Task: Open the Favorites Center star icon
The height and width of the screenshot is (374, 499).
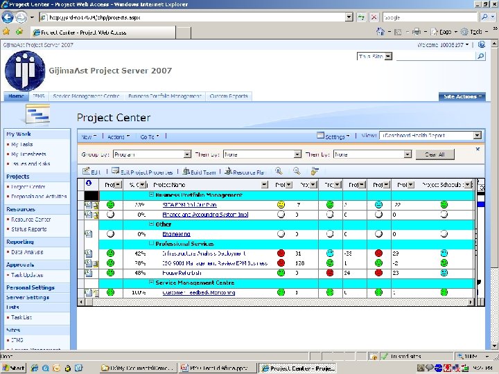Action: tap(6, 31)
